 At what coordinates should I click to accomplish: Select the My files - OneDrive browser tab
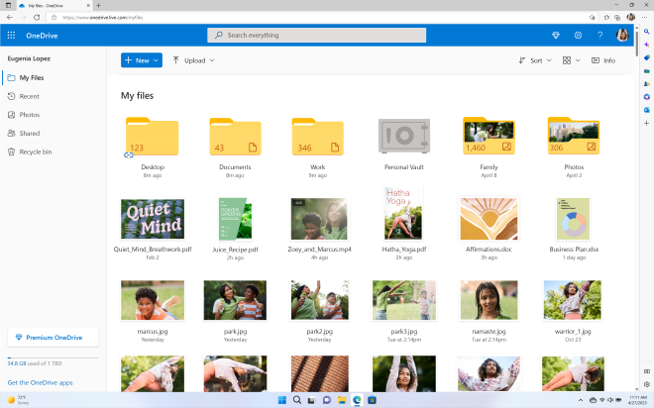point(54,6)
